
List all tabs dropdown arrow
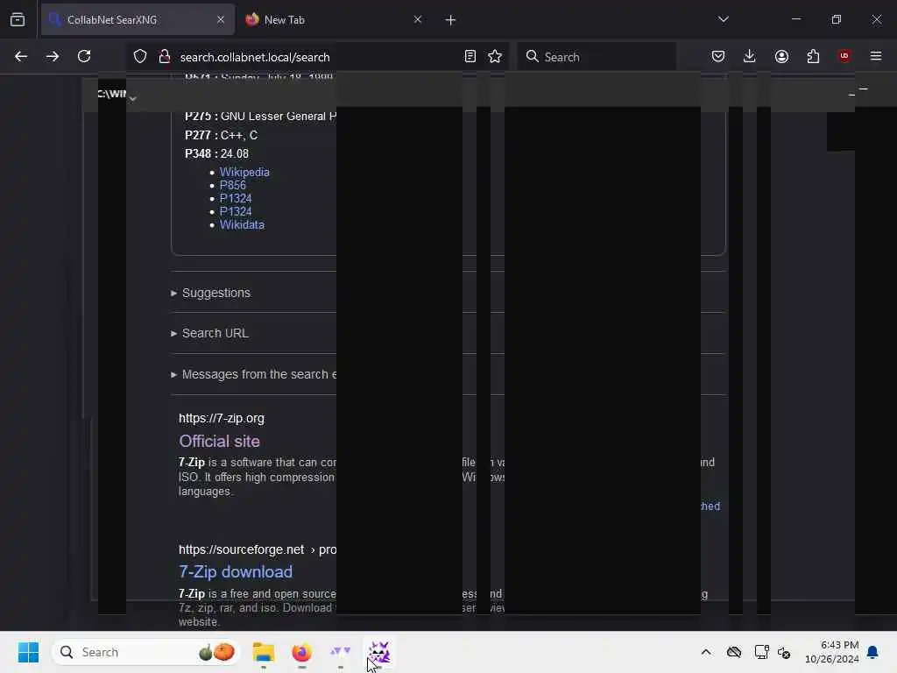pos(723,19)
